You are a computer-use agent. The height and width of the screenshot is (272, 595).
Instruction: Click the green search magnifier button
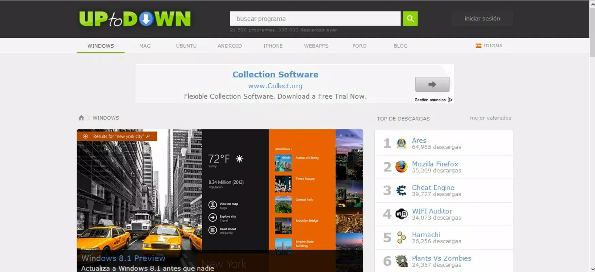[410, 19]
